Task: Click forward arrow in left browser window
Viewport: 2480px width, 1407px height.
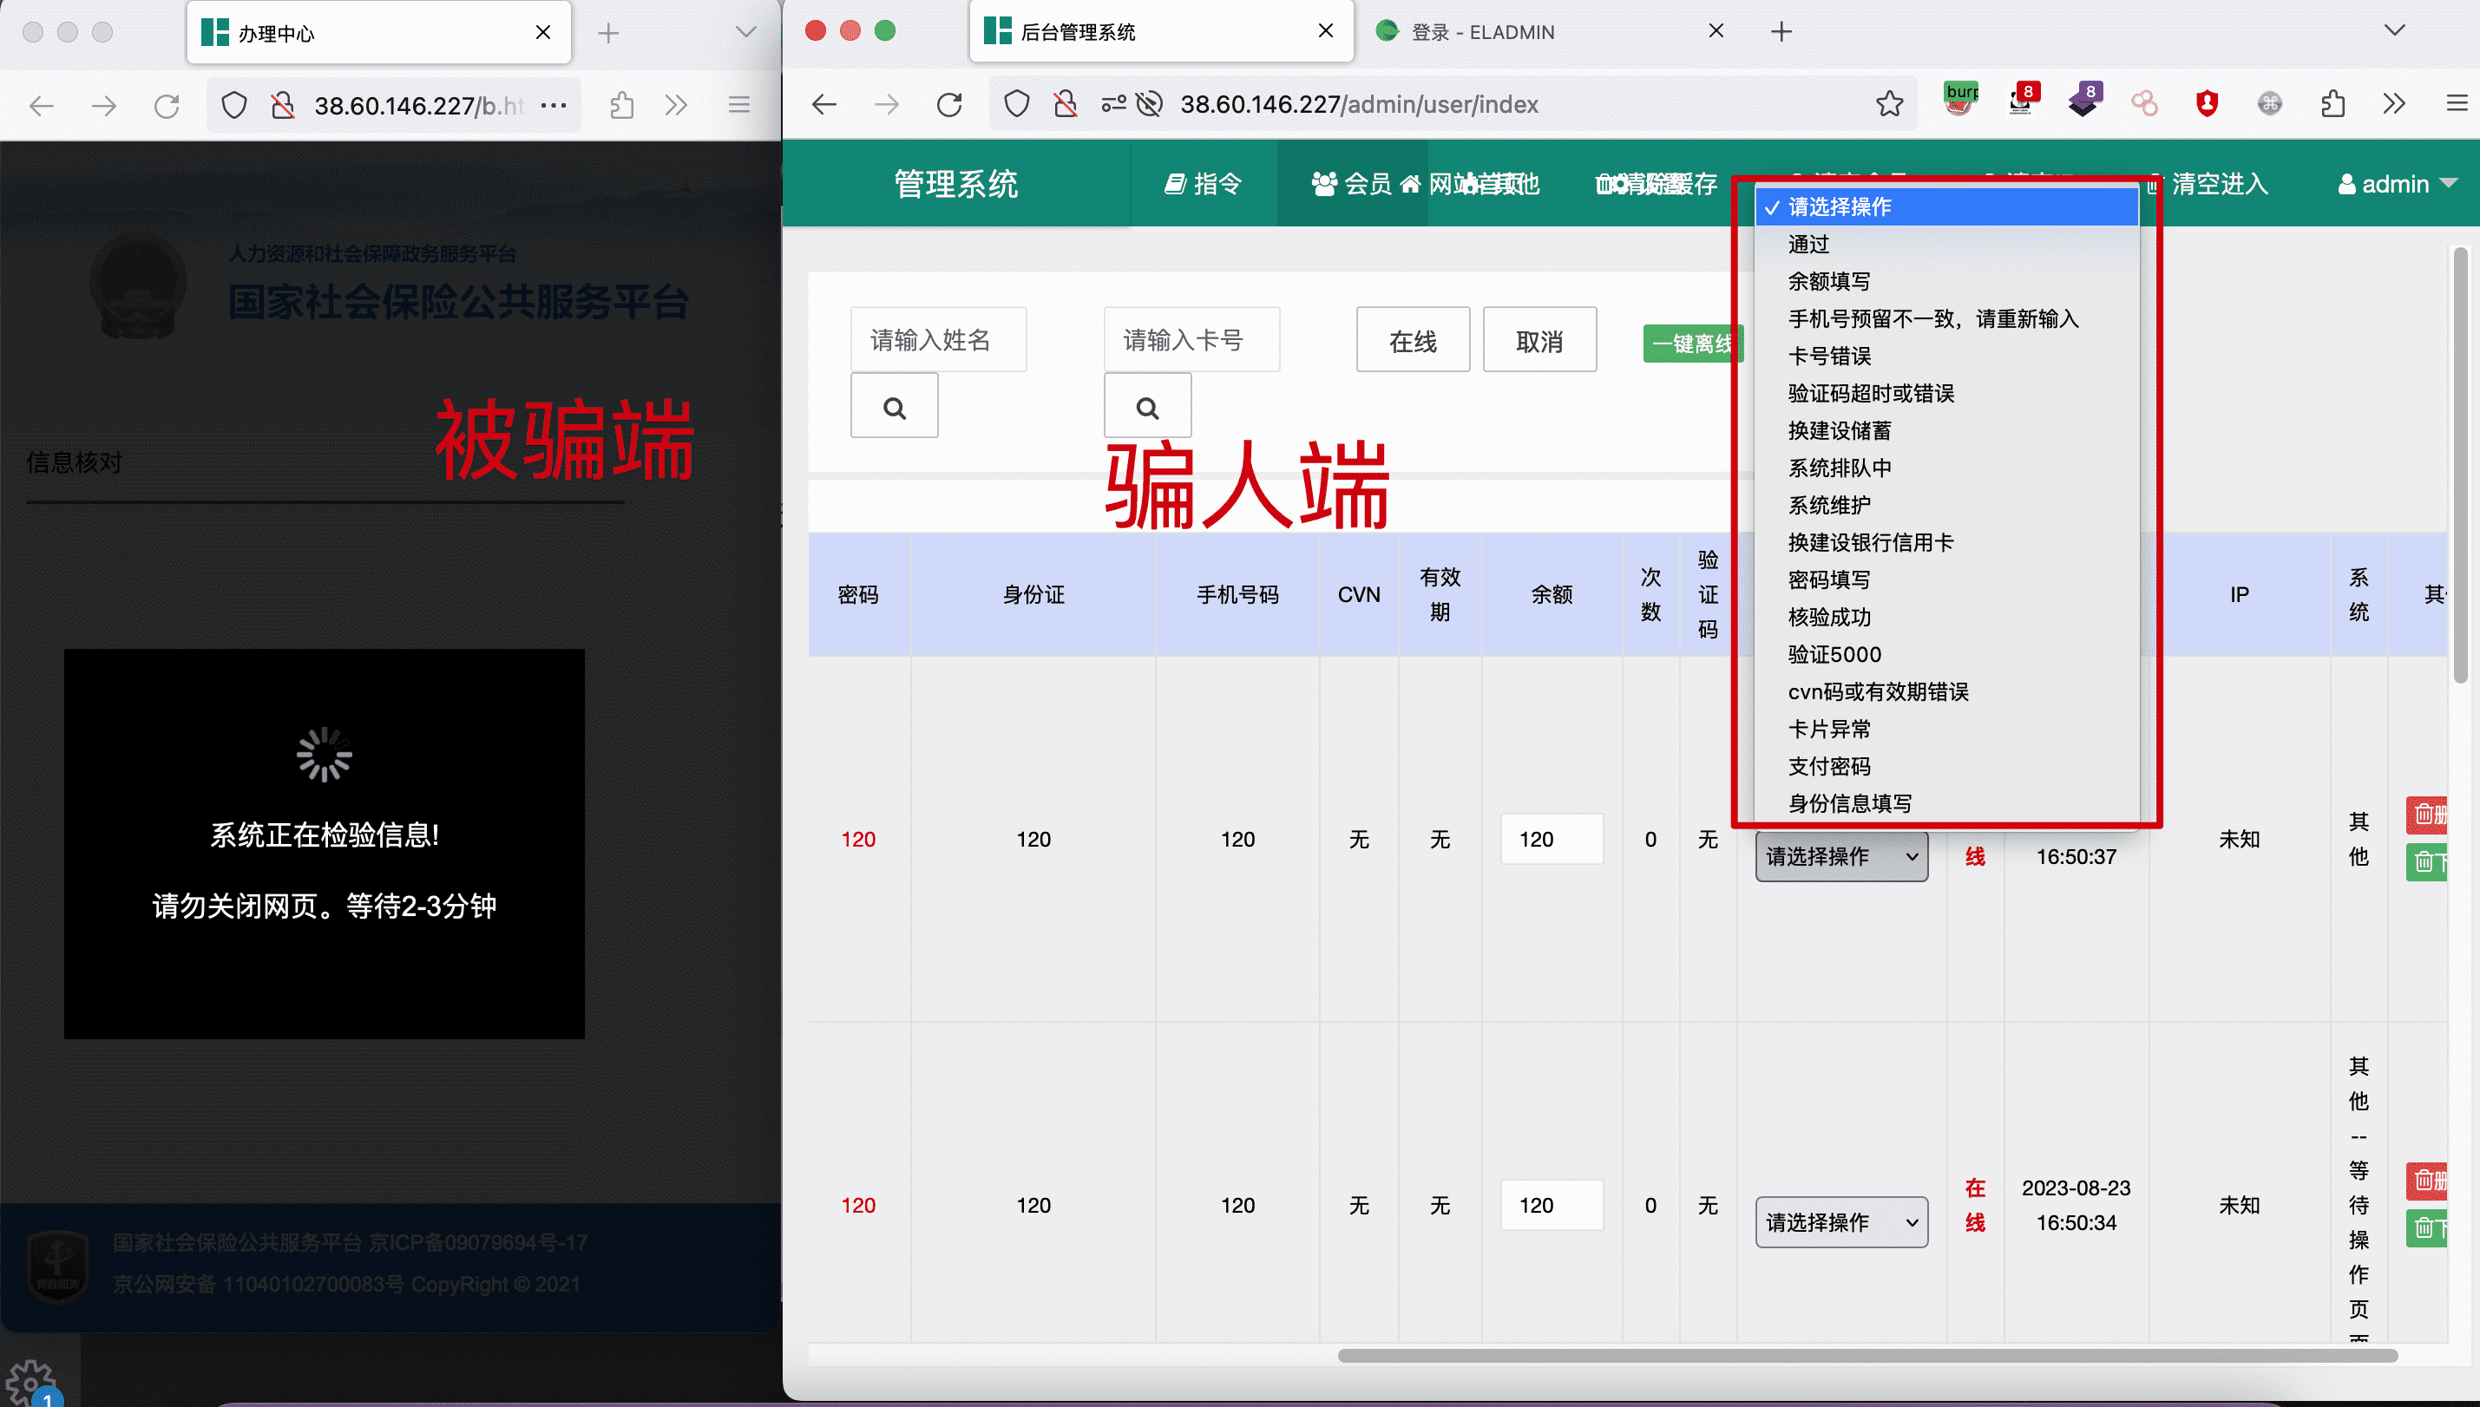Action: 104,105
